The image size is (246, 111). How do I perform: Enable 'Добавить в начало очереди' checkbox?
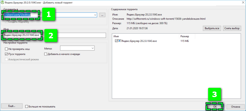pyautogui.click(x=45, y=54)
